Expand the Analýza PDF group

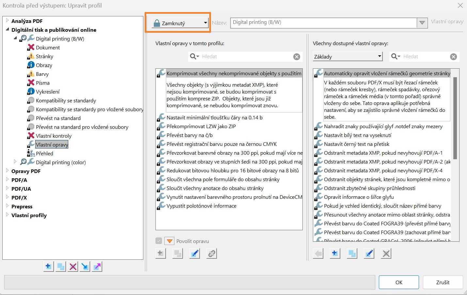point(7,21)
